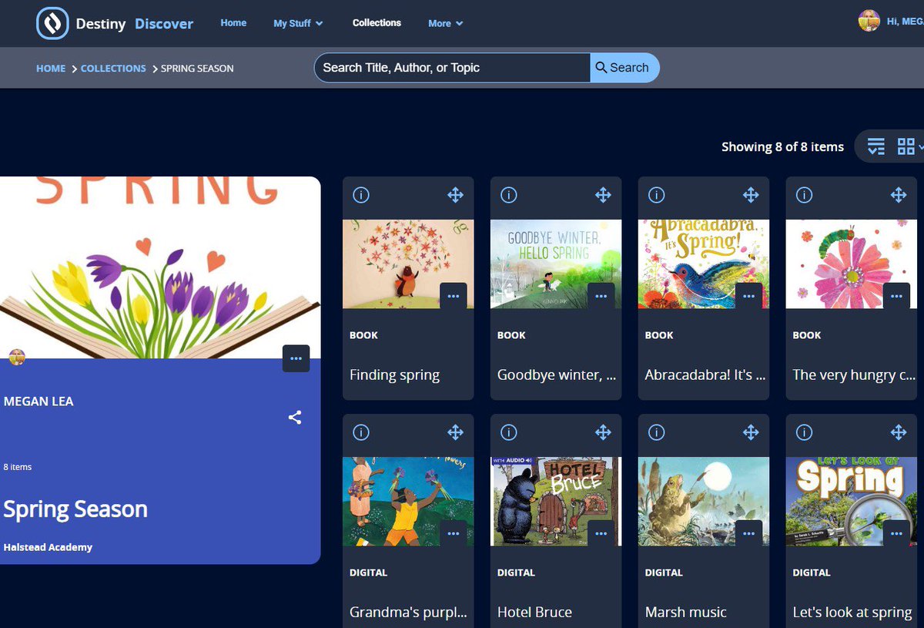
Task: Click move handle on Grandma's purple card
Action: tap(455, 432)
